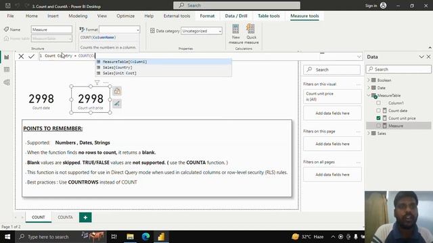Select MeasureTable[Column1] suggestion
This screenshot has width=433, height=243.
point(164,61)
